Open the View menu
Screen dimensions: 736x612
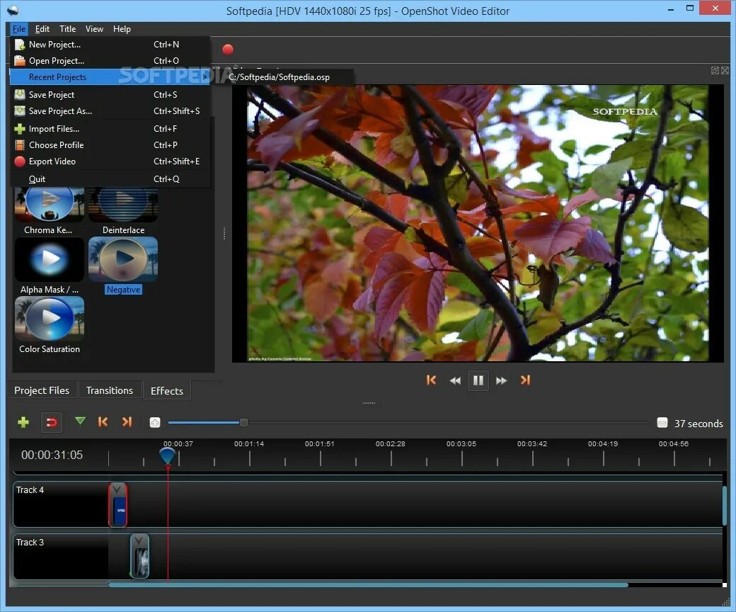click(94, 29)
